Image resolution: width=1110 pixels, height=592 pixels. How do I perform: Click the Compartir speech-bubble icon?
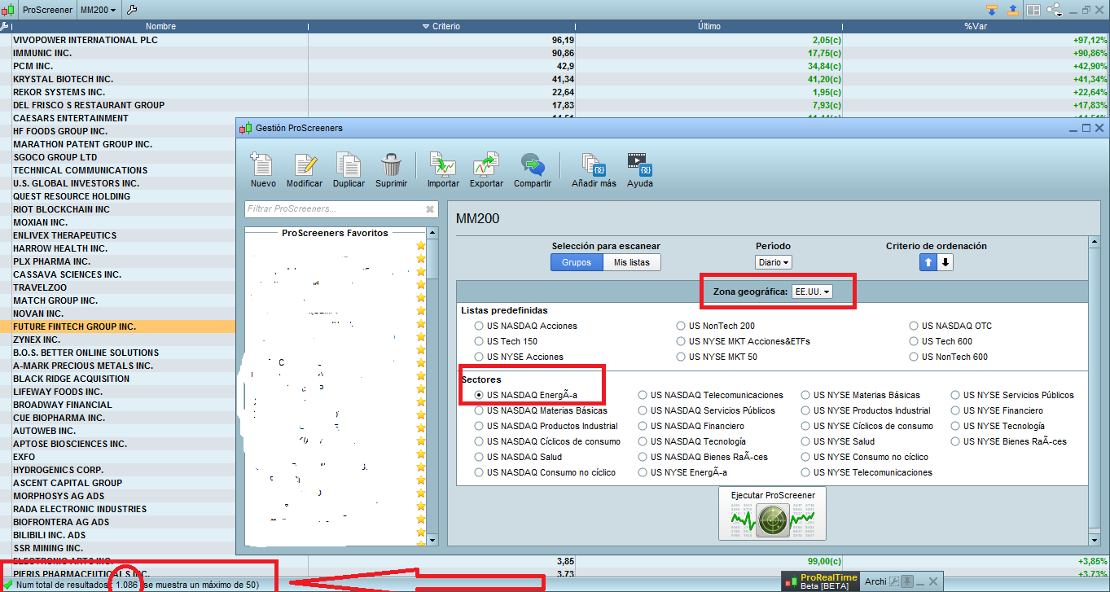533,164
